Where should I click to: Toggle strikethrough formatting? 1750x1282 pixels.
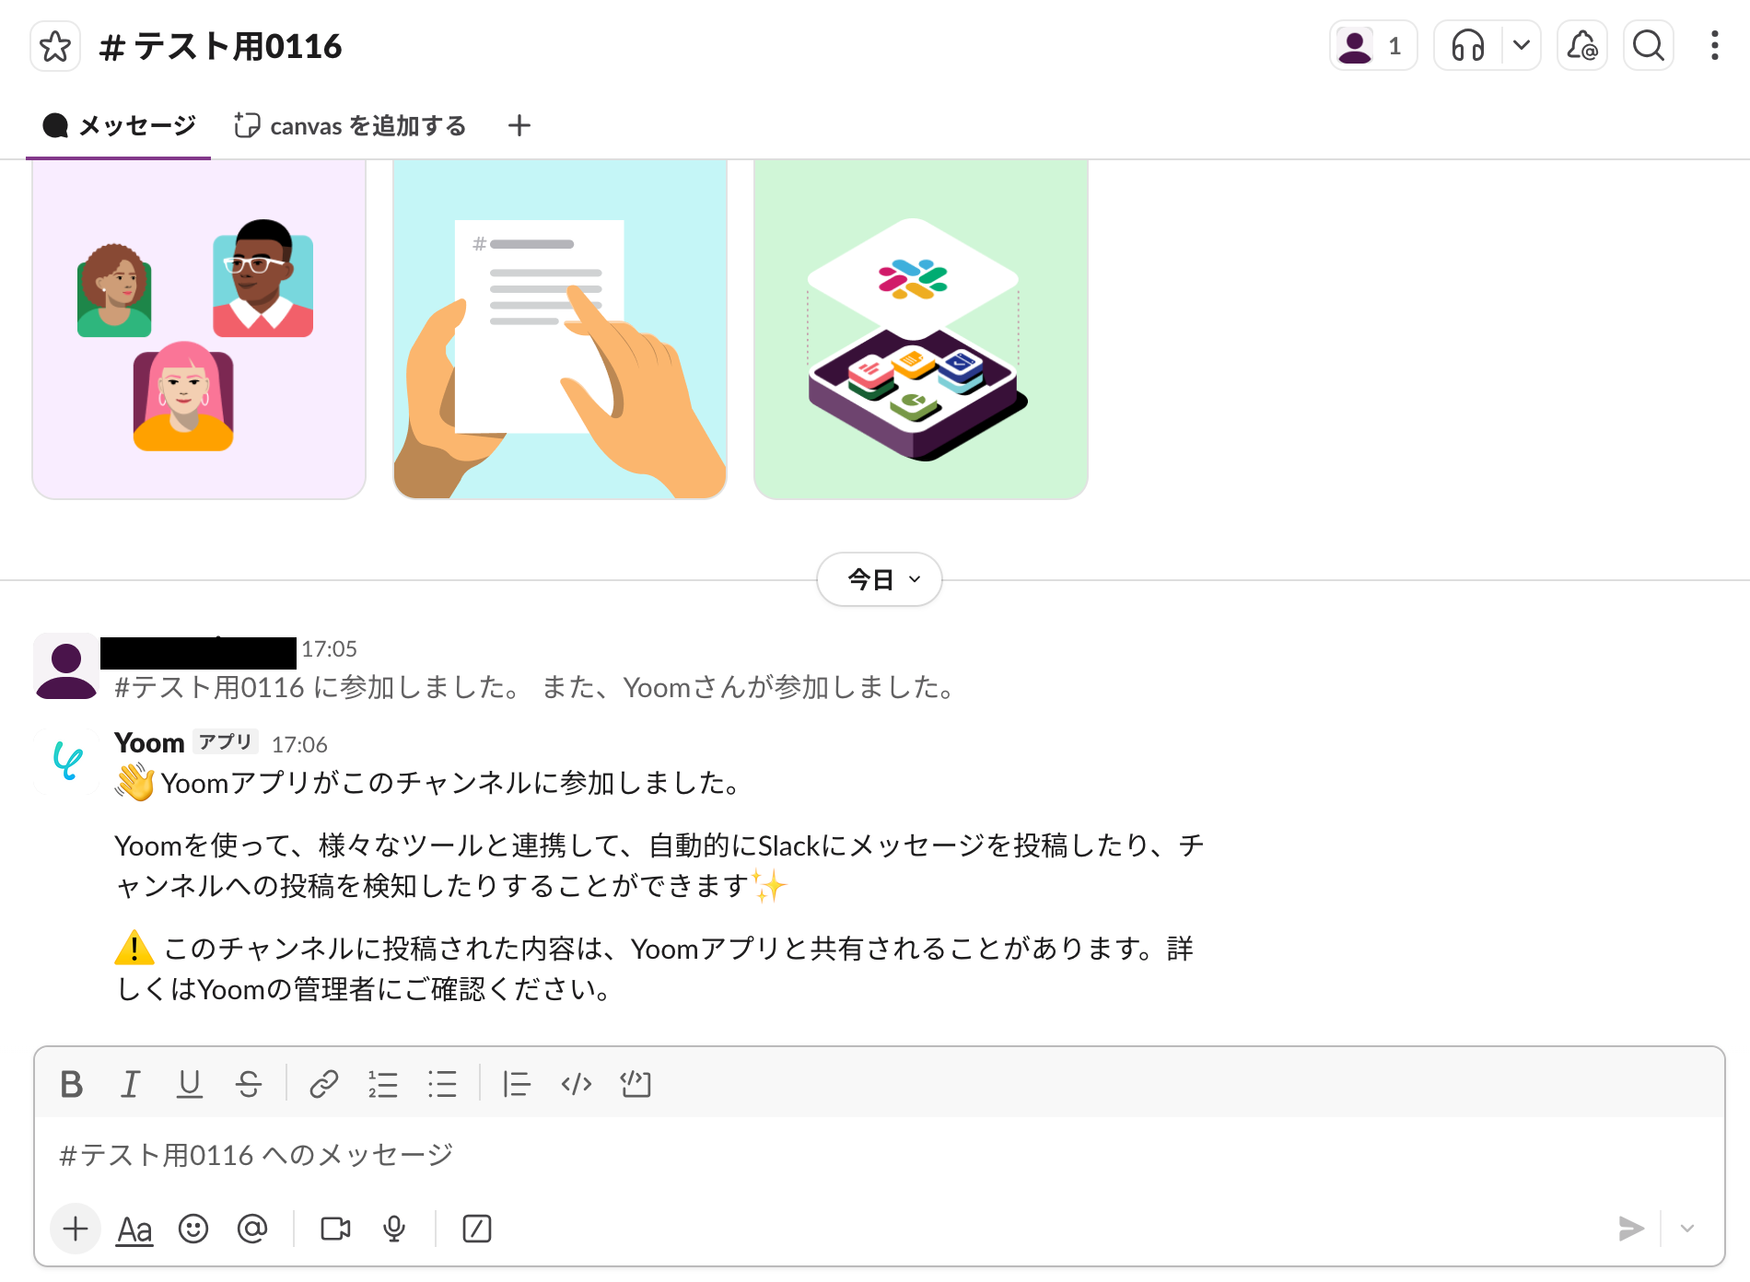[x=249, y=1084]
